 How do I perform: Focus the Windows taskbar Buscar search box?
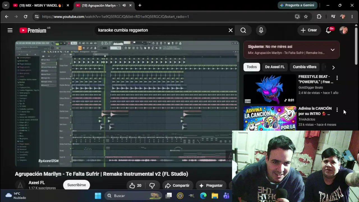[x=133, y=196]
